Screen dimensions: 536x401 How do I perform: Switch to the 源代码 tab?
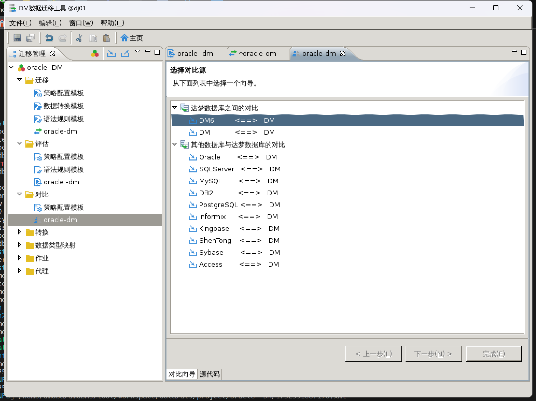(x=210, y=374)
